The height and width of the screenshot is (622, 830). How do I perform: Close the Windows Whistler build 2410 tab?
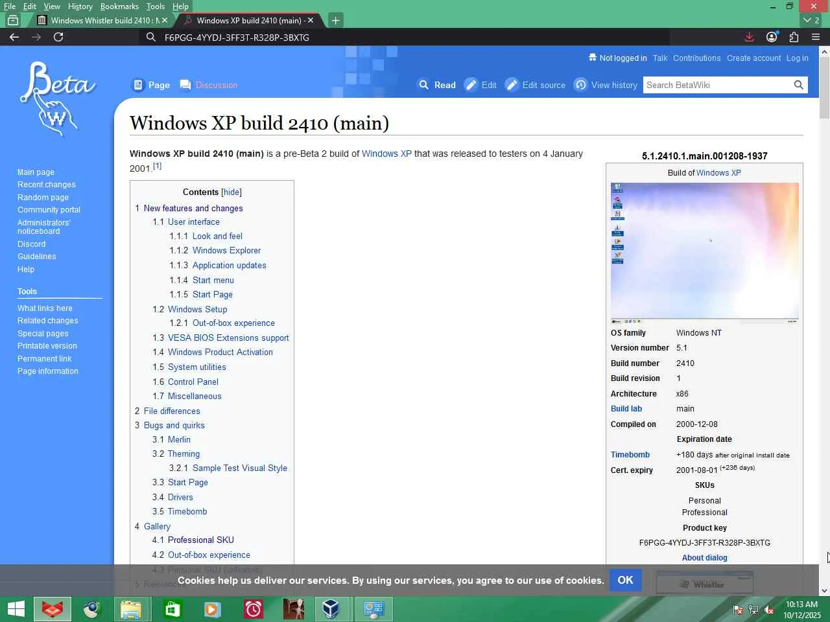165,20
